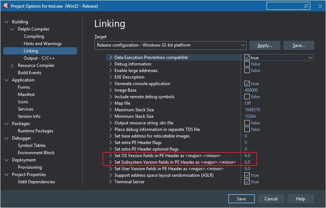
Task: Open Output - C/C++ page
Action: 39,58
